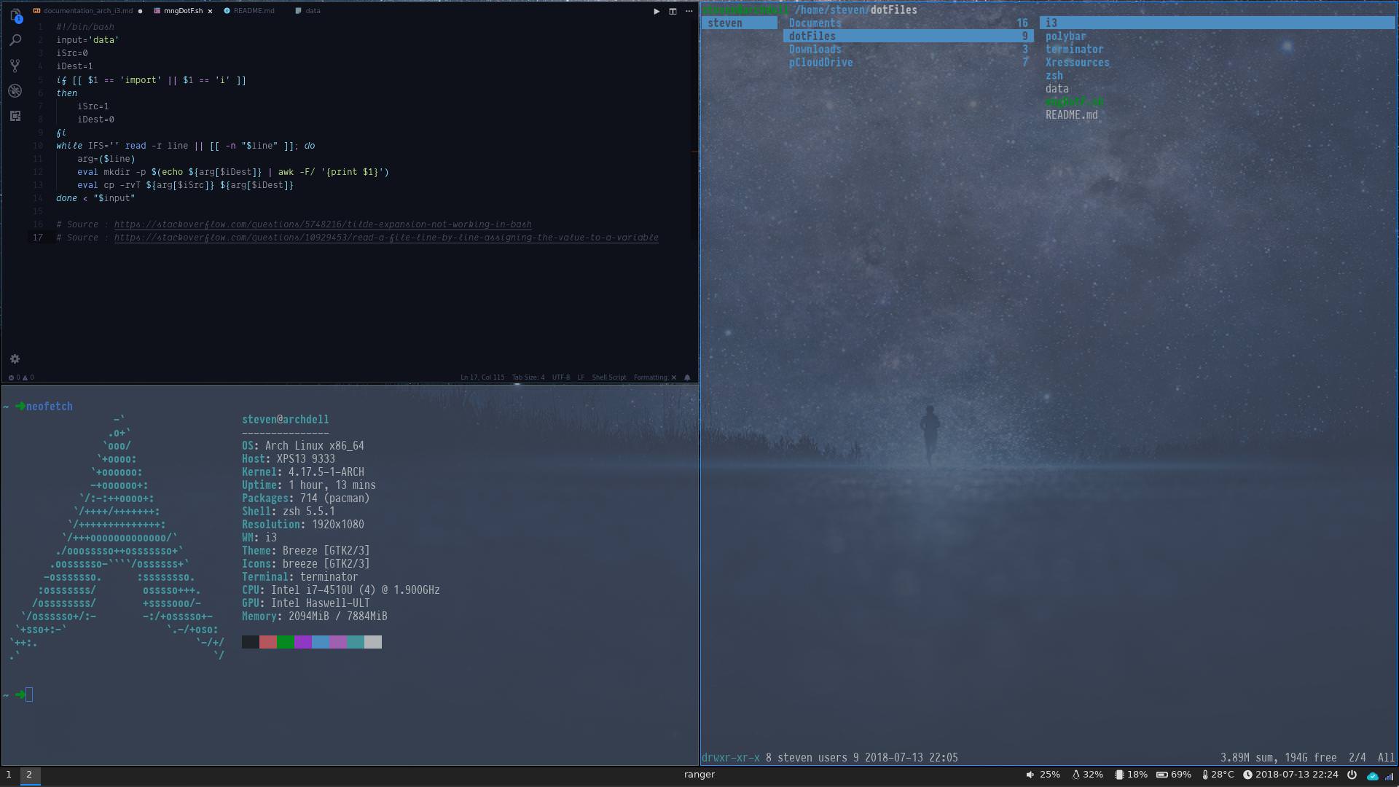Switch to the data editor tab
The width and height of the screenshot is (1399, 787).
[308, 11]
